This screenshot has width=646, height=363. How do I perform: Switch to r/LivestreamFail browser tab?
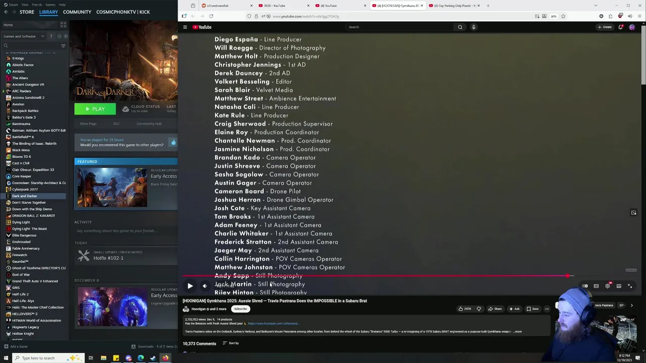coord(226,6)
